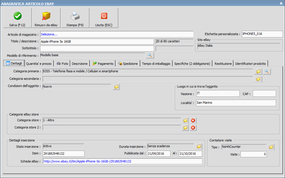Click the empty Sottotitolo input field
285x178 pixels.
pyautogui.click(x=97, y=48)
